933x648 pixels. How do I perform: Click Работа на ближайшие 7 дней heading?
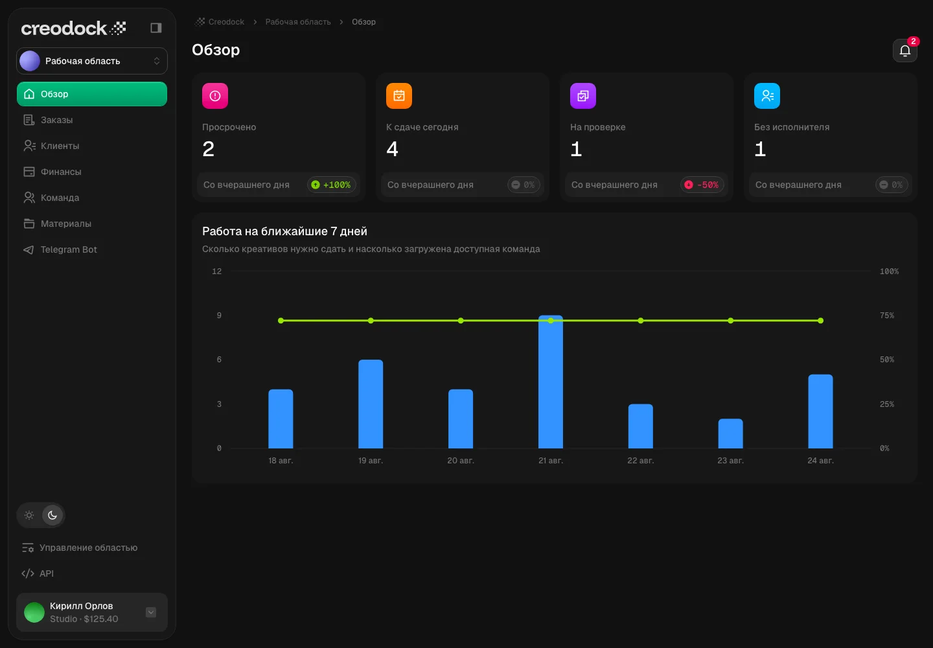click(284, 231)
